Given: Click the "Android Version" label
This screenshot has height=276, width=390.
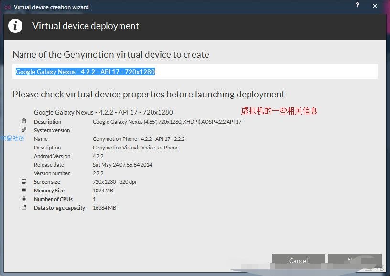Looking at the screenshot, I should coord(52,156).
